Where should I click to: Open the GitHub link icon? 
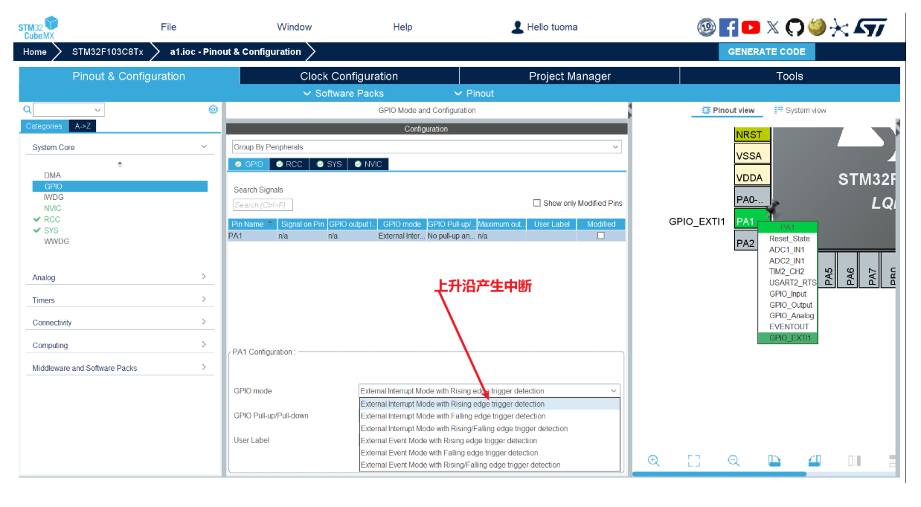point(795,28)
